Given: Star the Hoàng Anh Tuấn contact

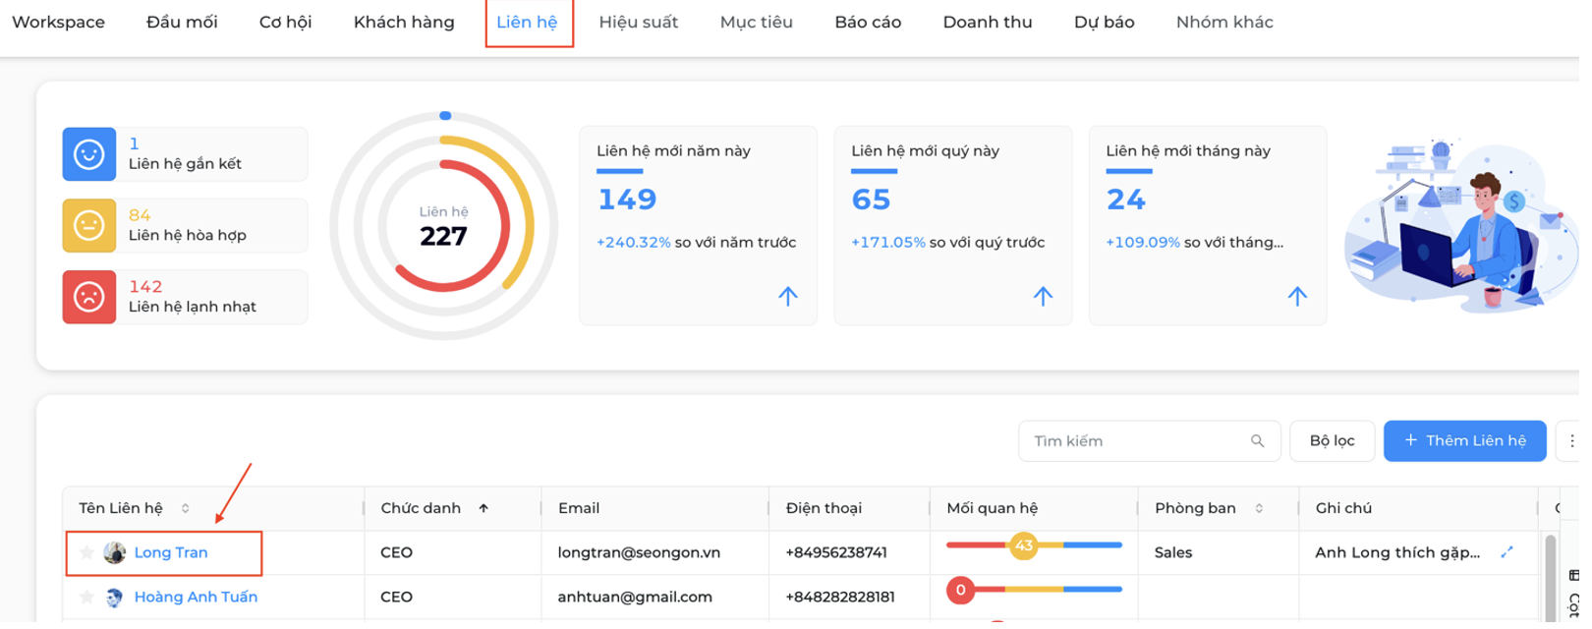Looking at the screenshot, I should pos(86,597).
